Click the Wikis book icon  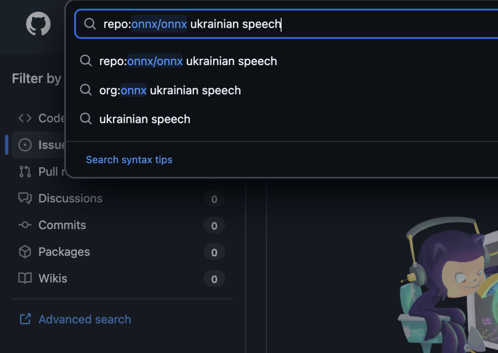pos(25,279)
